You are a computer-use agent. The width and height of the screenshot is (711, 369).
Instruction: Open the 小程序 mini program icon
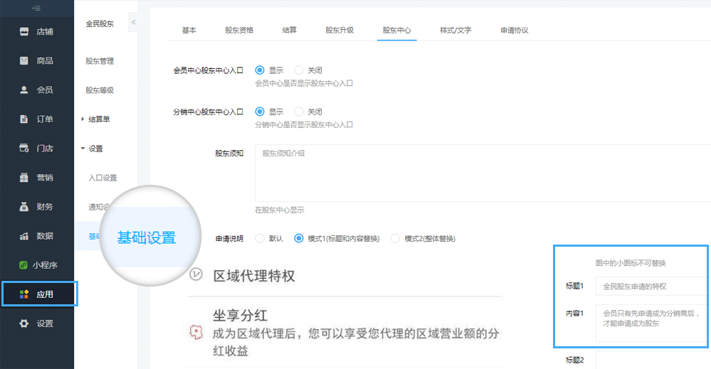[24, 265]
